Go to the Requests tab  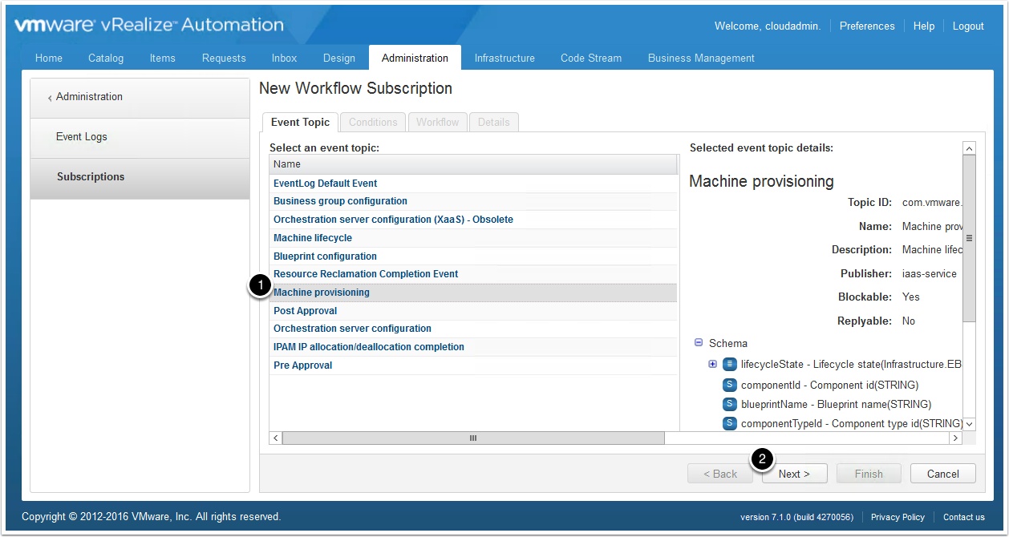pos(224,58)
